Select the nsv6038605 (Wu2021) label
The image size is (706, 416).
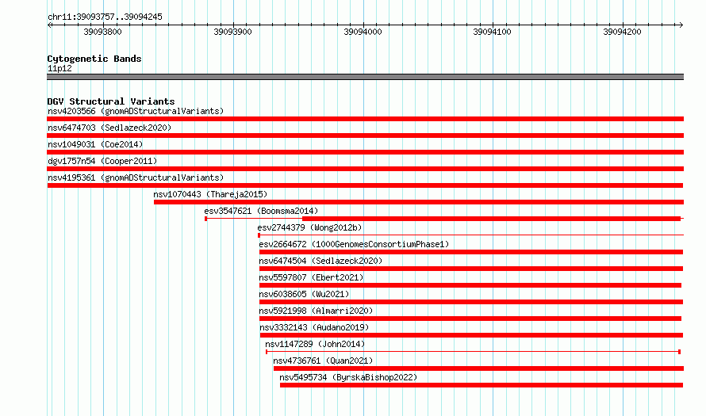[x=304, y=294]
